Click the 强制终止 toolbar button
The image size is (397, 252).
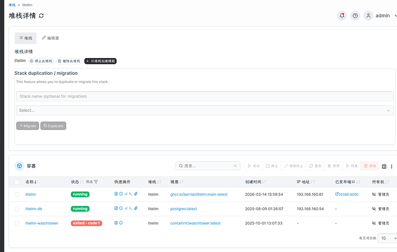[x=293, y=166]
